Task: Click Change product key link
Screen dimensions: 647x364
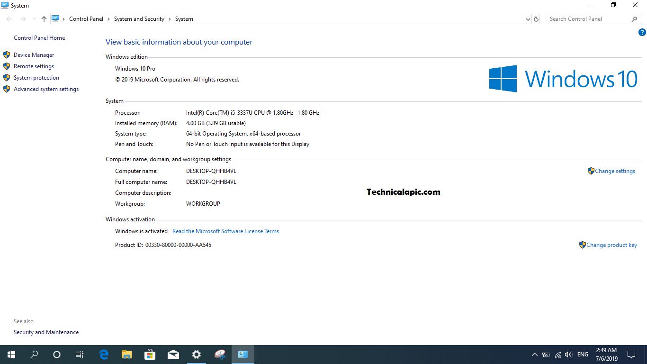Action: coord(612,245)
